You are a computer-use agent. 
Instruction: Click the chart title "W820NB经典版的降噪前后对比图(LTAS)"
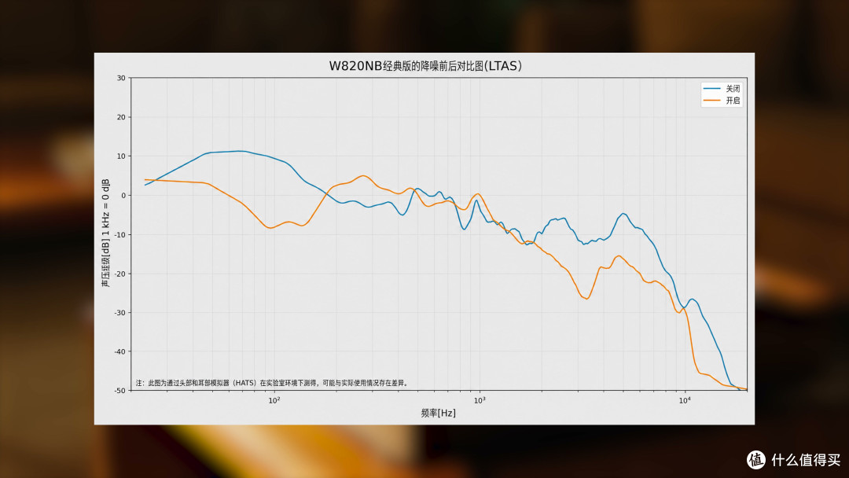(425, 66)
